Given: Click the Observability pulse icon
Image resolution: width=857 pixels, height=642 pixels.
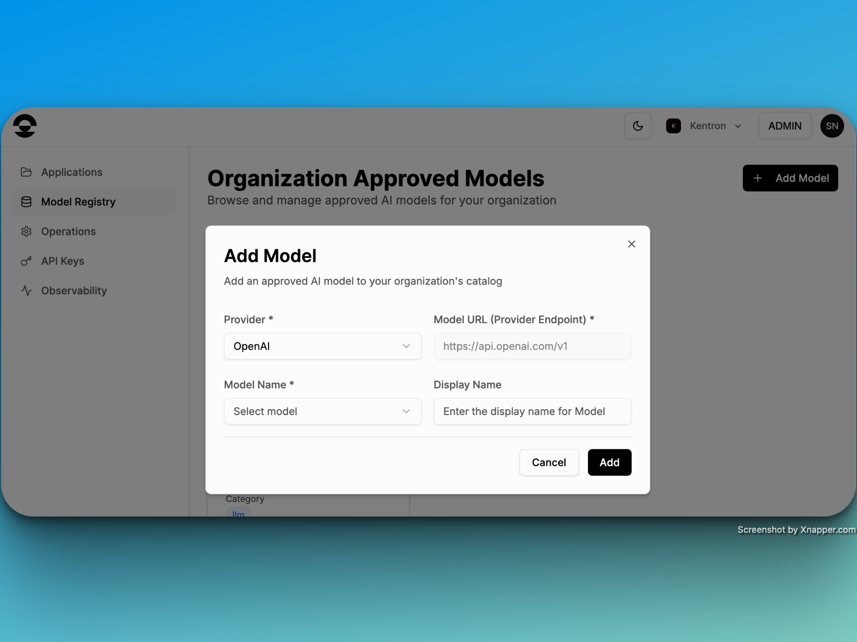Looking at the screenshot, I should coord(26,290).
